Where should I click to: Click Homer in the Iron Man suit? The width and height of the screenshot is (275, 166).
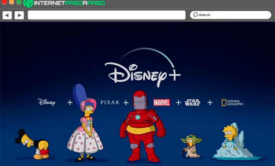pyautogui.click(x=142, y=126)
